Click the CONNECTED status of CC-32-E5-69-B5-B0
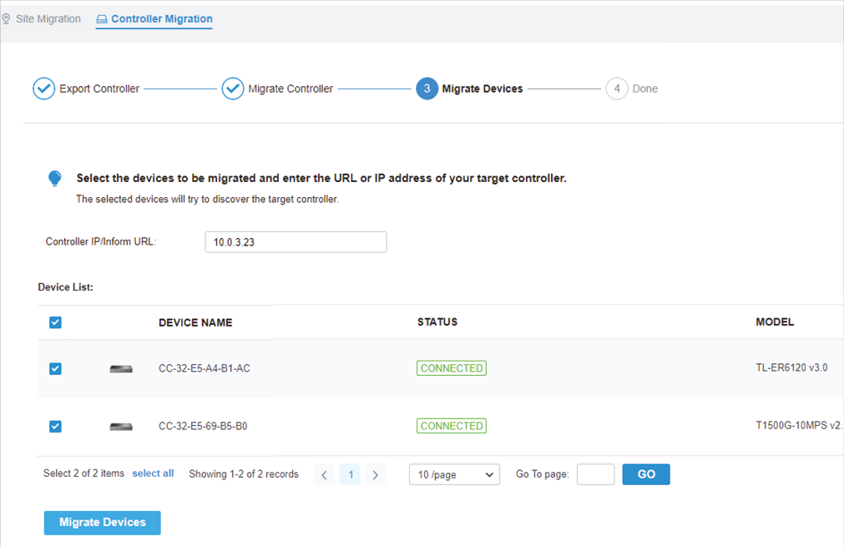This screenshot has width=844, height=547. (x=452, y=426)
